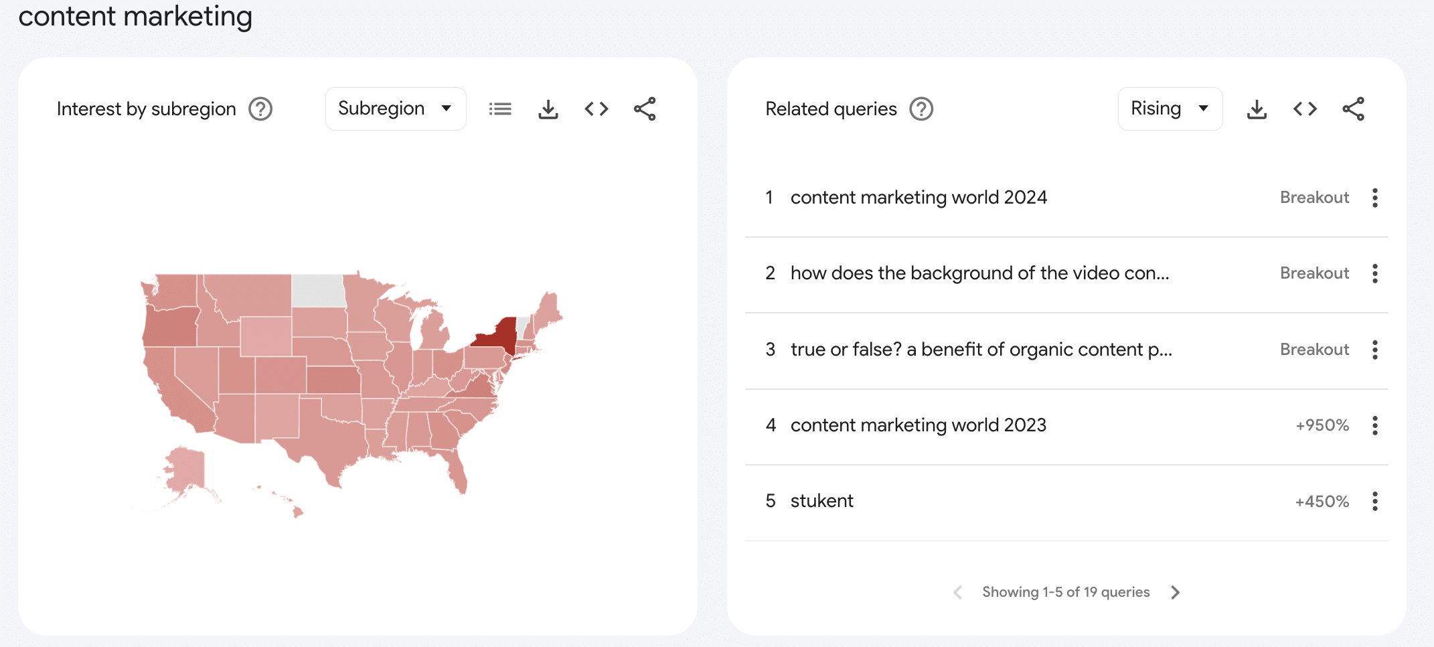Show options for content marketing world 2023

tap(1375, 425)
